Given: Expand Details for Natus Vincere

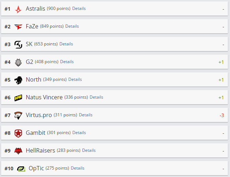Looking at the screenshot, I should pyautogui.click(x=96, y=97).
